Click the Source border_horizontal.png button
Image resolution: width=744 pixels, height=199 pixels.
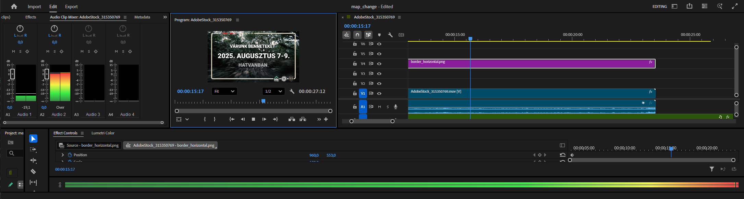(x=89, y=145)
